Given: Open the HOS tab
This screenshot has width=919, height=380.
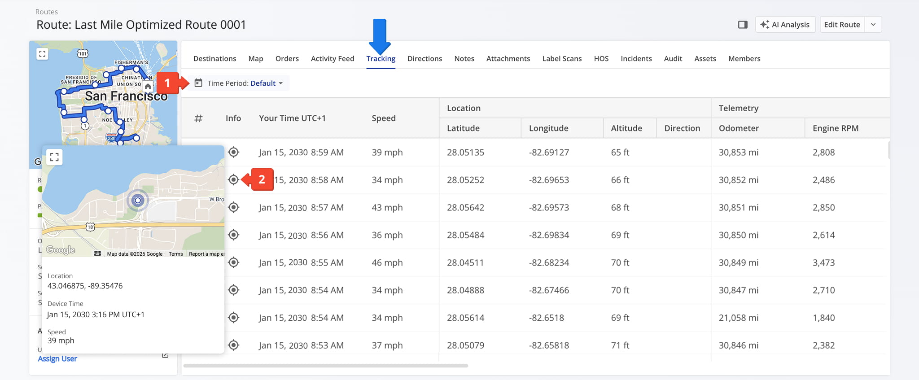Looking at the screenshot, I should [x=601, y=59].
